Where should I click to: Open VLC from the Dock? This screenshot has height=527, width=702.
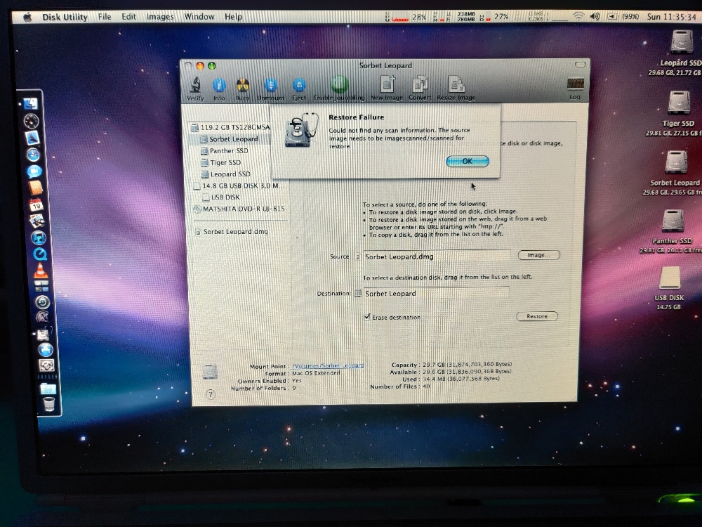click(x=40, y=271)
